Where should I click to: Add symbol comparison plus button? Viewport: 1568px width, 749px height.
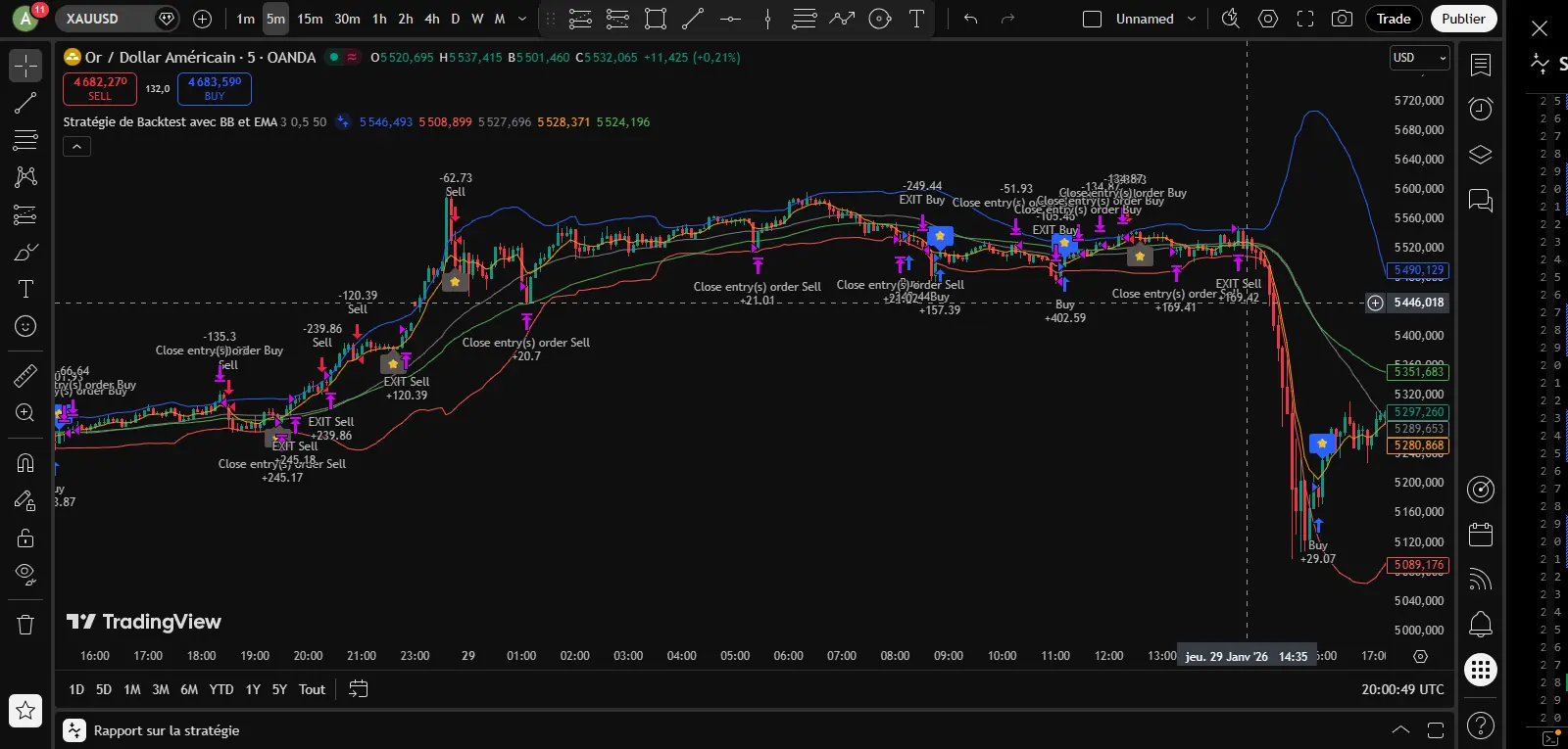(202, 19)
